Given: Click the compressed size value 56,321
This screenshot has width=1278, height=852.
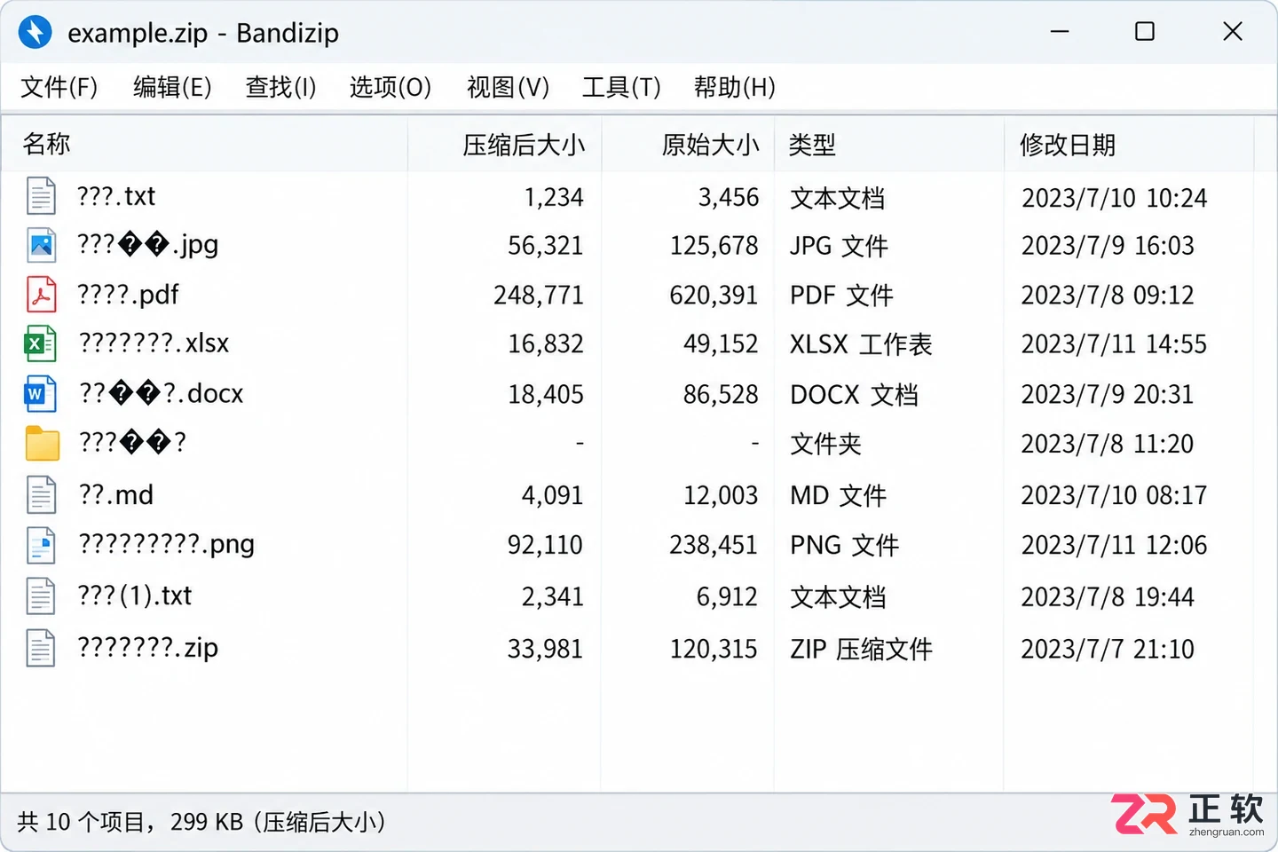Looking at the screenshot, I should 545,246.
